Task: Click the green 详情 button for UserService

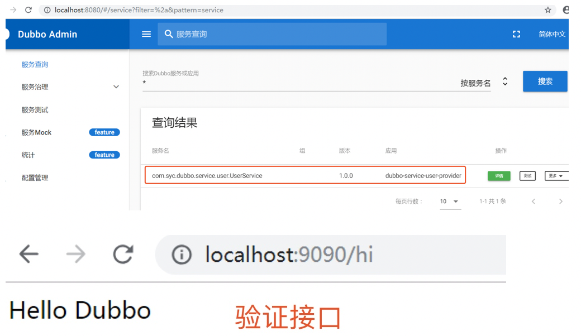Action: [x=499, y=176]
